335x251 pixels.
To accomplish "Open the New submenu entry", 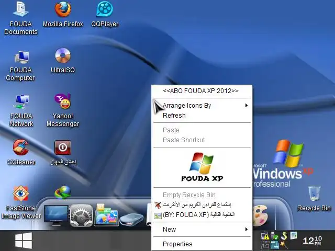I will 202,230.
